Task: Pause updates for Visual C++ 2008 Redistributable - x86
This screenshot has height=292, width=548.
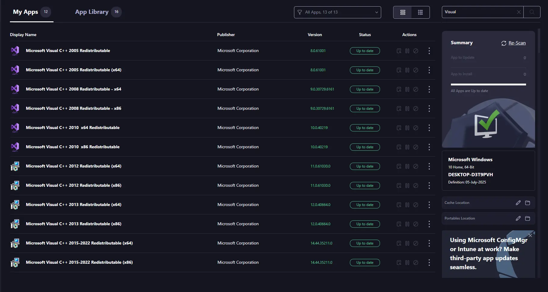Action: pos(407,109)
